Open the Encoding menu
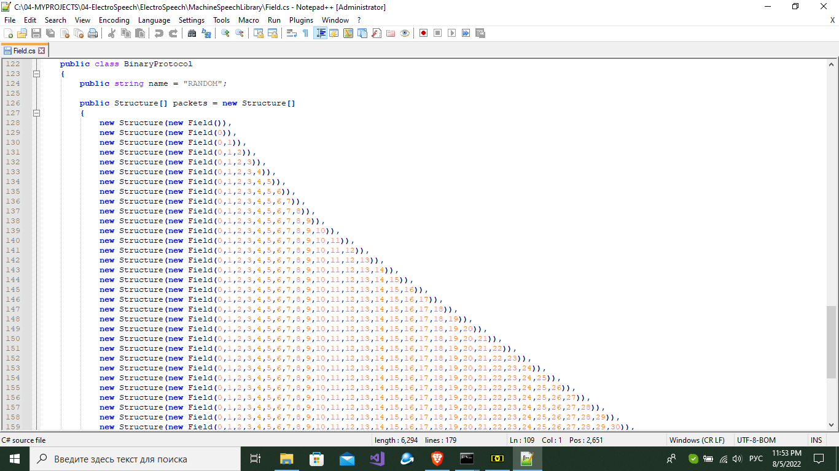839x471 pixels. 114,20
